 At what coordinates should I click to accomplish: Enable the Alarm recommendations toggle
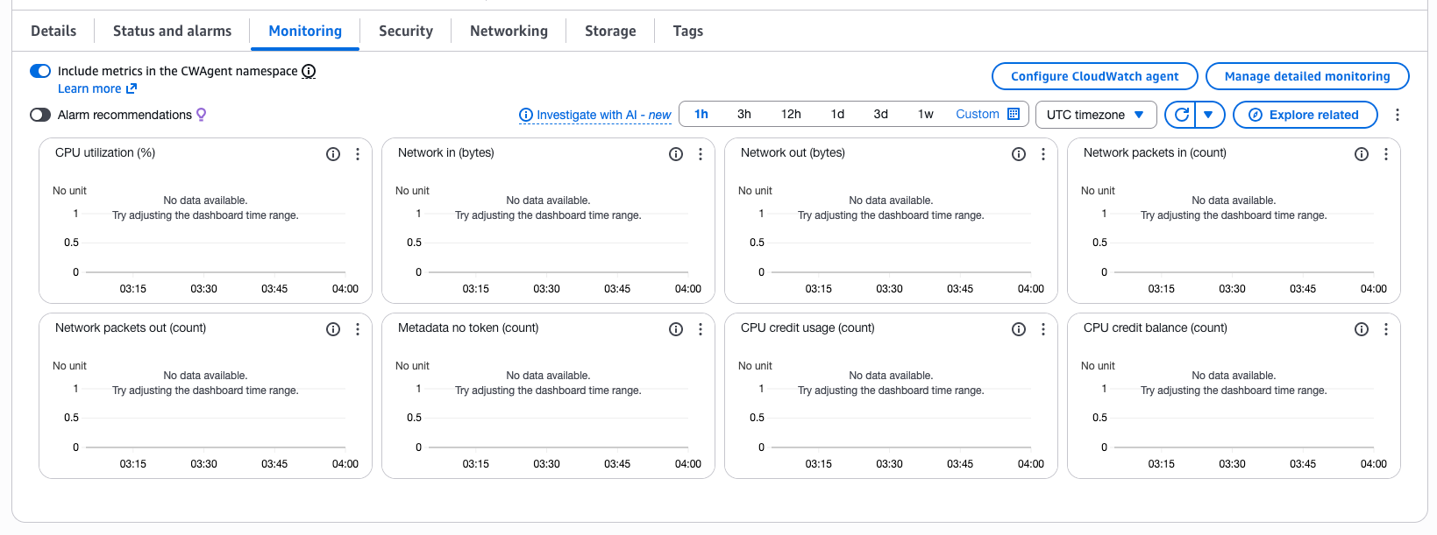(x=40, y=115)
